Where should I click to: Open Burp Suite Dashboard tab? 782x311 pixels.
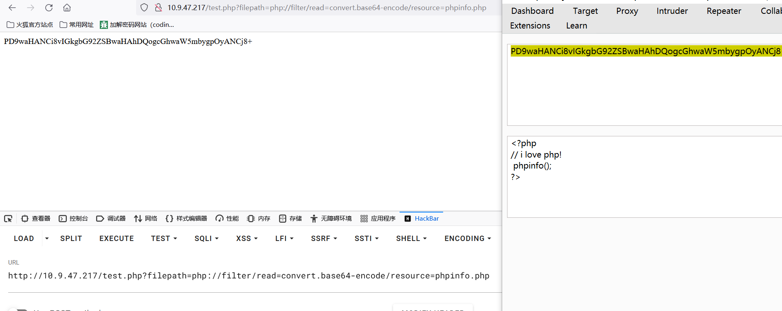point(532,11)
